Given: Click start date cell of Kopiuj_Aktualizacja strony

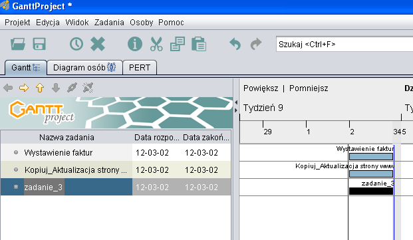Looking at the screenshot, I should tap(157, 170).
